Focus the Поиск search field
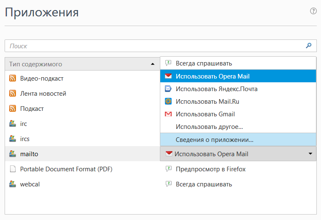321x220 pixels. pos(160,46)
